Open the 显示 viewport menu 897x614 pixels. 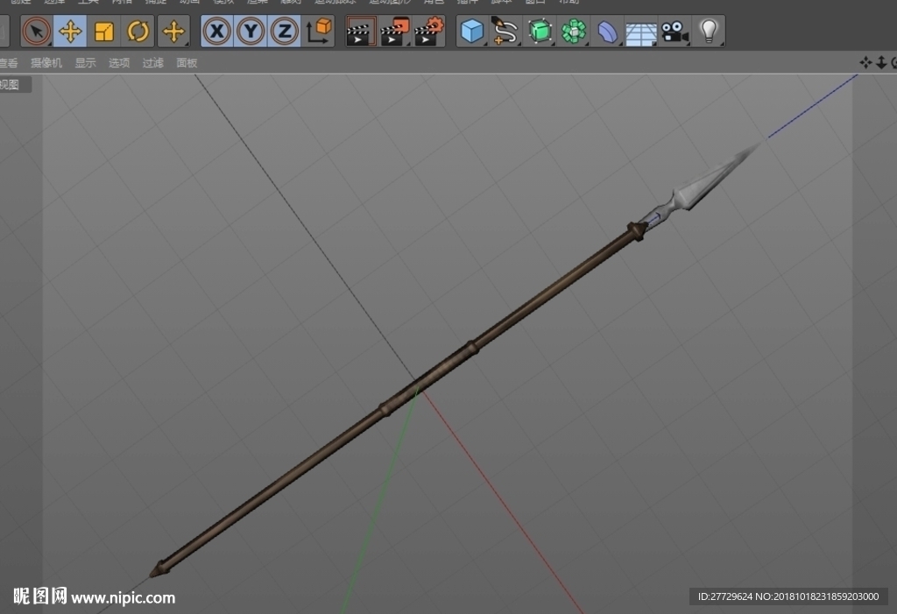point(85,63)
